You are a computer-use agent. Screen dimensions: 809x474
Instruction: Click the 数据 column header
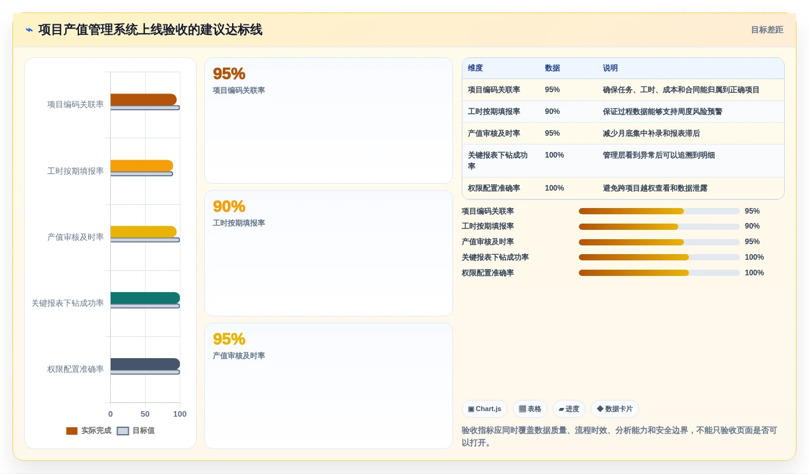coord(552,69)
